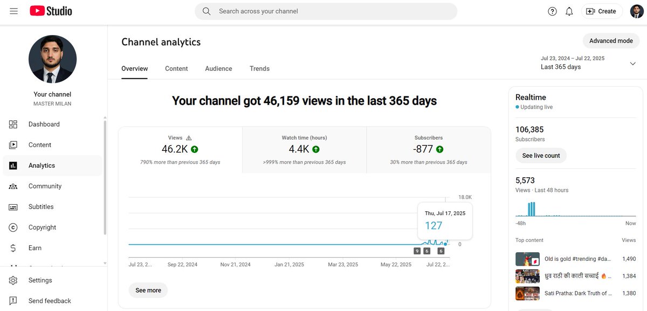Open Earn in the sidebar
Viewport: 647px width, 311px height.
coord(52,248)
